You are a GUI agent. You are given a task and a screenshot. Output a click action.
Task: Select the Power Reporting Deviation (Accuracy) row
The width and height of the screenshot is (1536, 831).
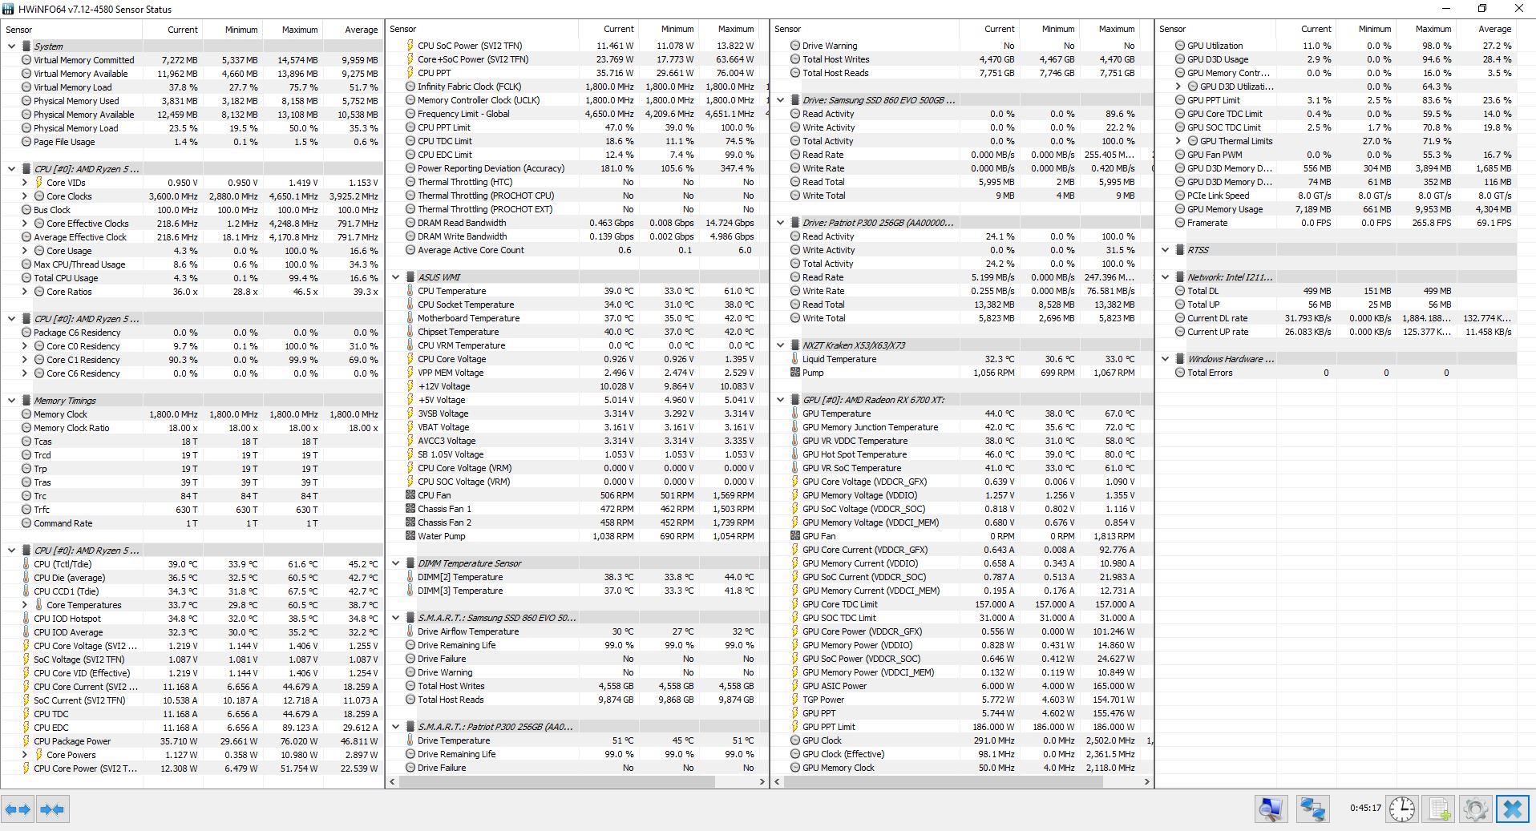(576, 168)
